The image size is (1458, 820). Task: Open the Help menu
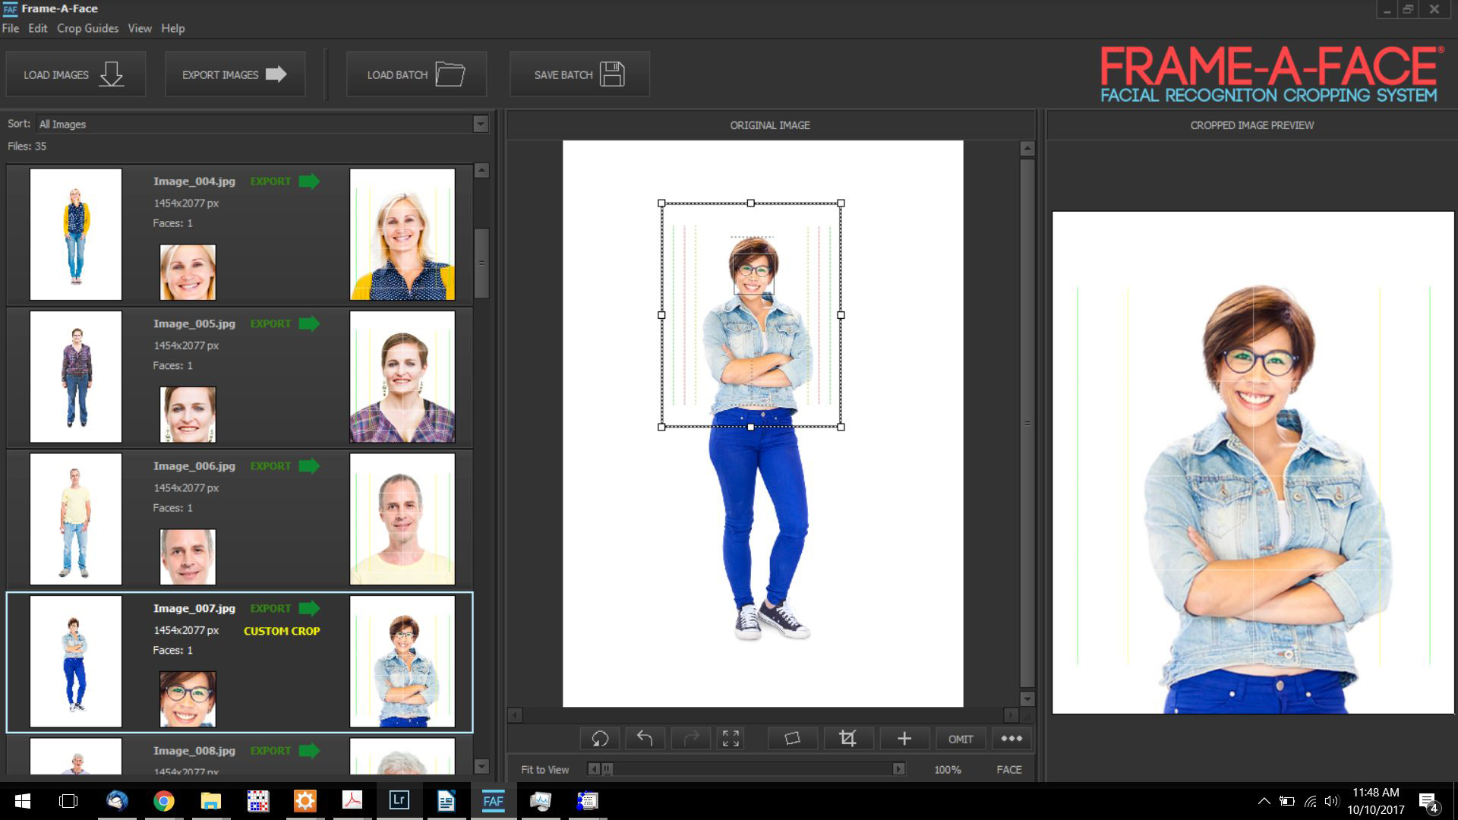pyautogui.click(x=173, y=28)
